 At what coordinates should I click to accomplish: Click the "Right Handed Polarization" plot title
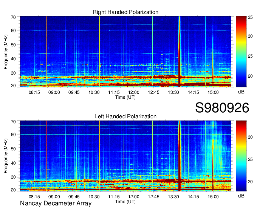point(125,12)
